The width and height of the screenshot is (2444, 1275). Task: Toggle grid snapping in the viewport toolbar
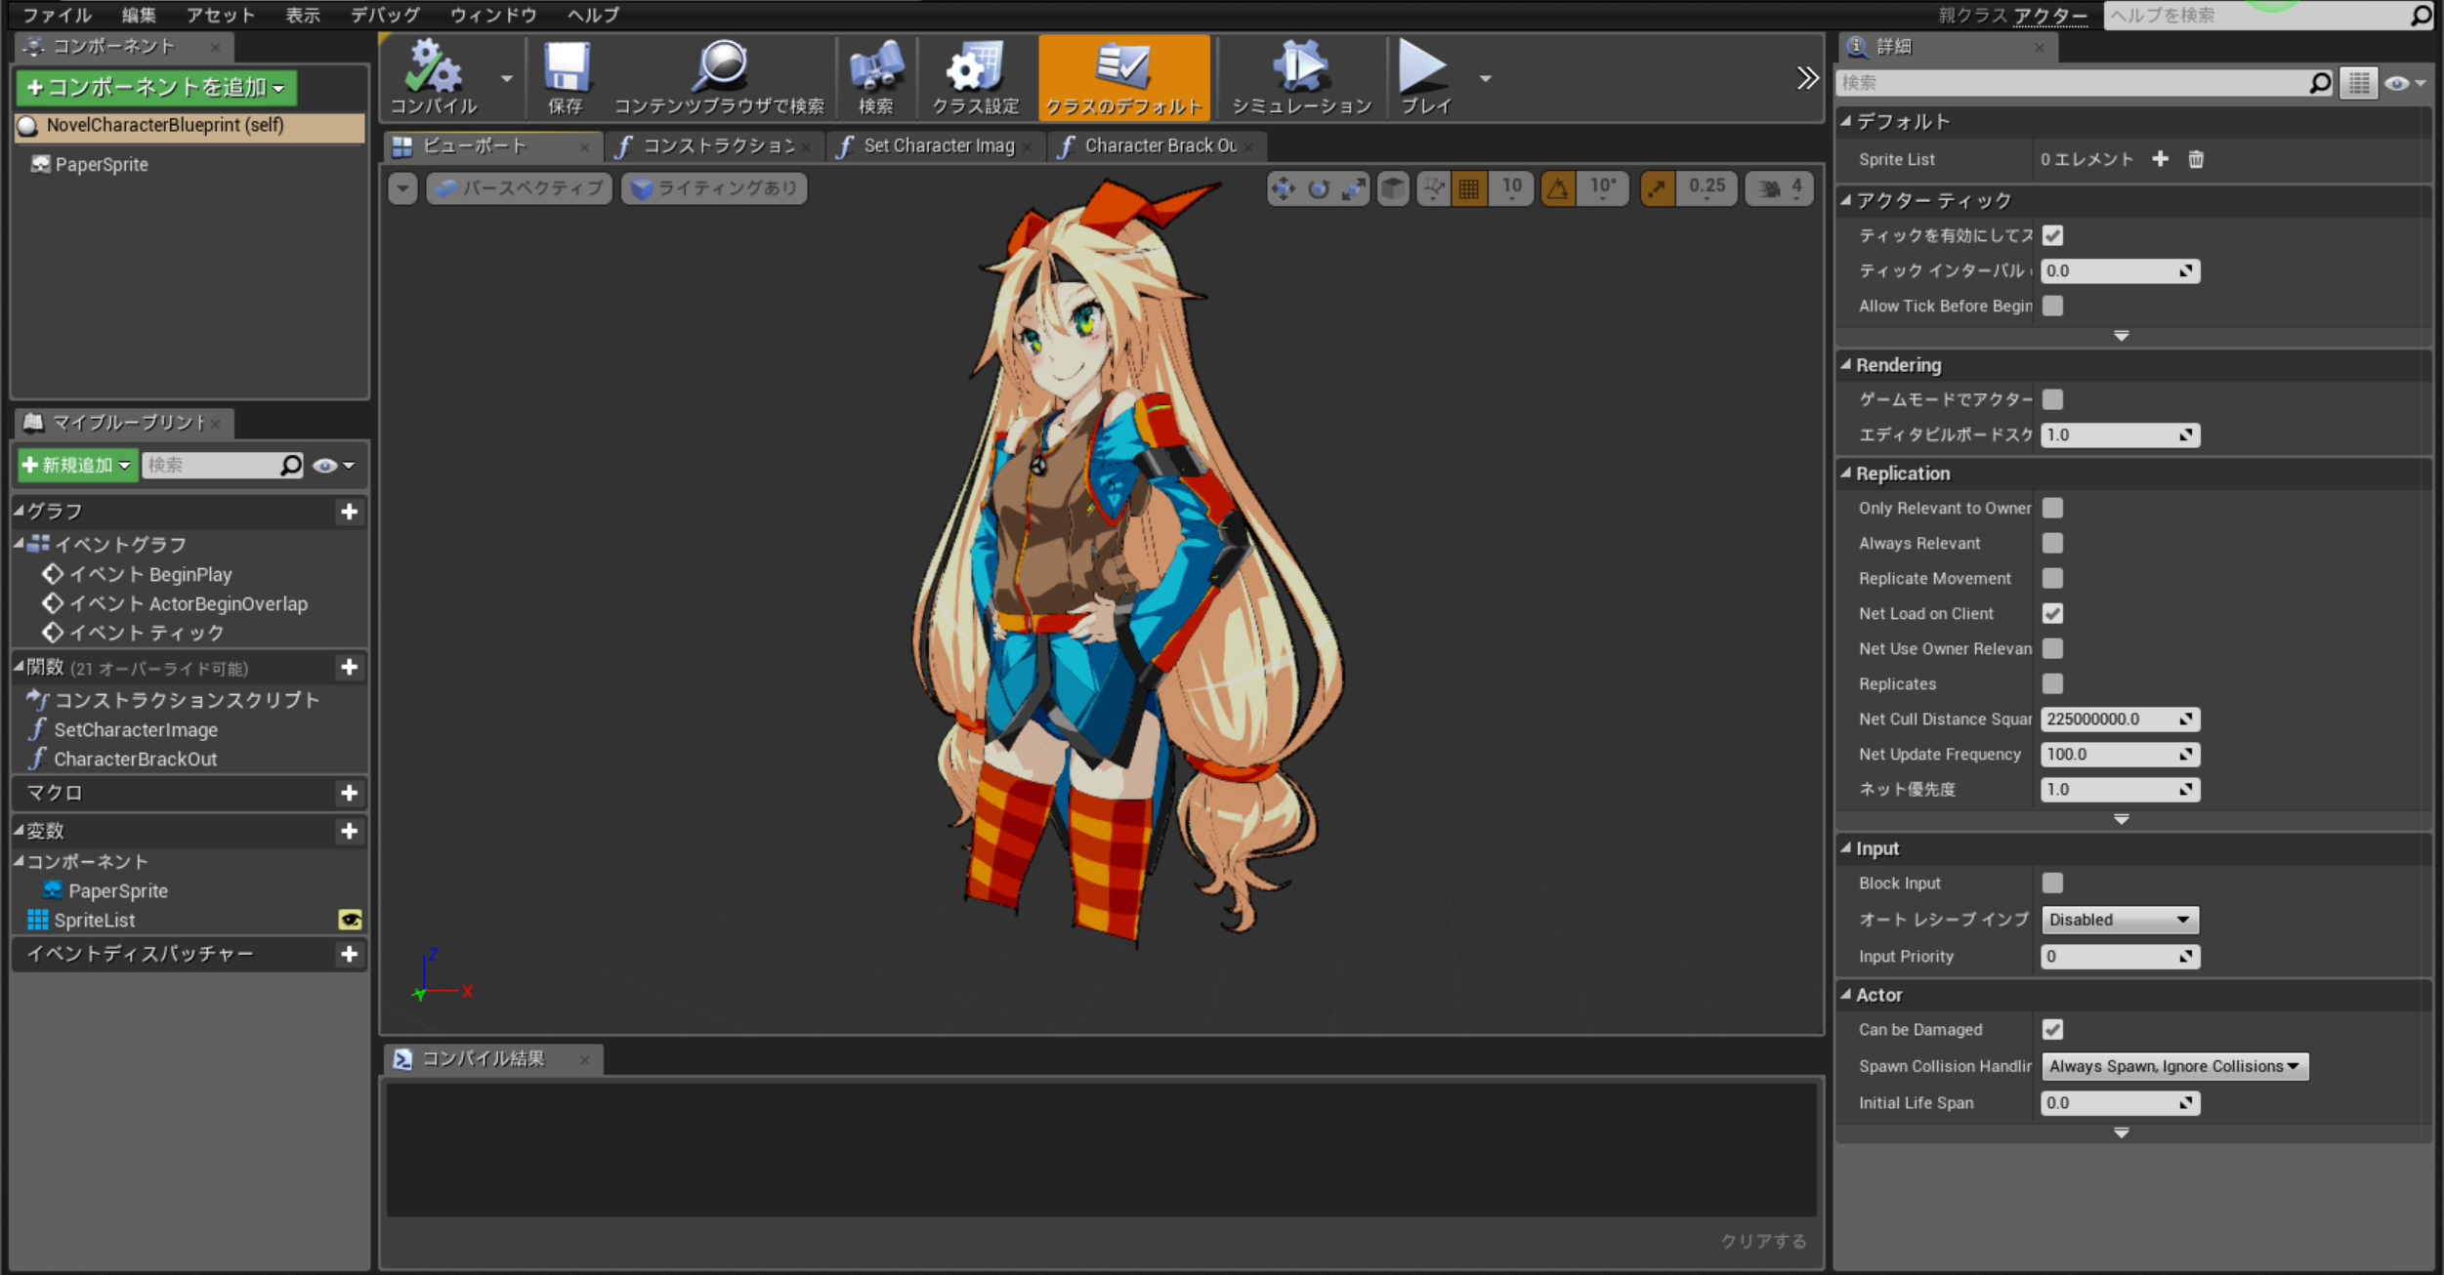[1468, 188]
